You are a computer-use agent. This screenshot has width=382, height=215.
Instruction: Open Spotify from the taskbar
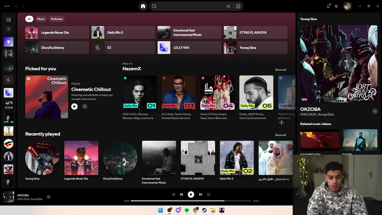click(x=187, y=210)
